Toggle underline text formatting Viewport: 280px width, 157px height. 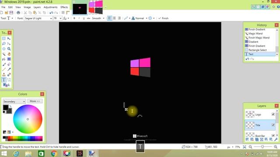click(x=84, y=18)
